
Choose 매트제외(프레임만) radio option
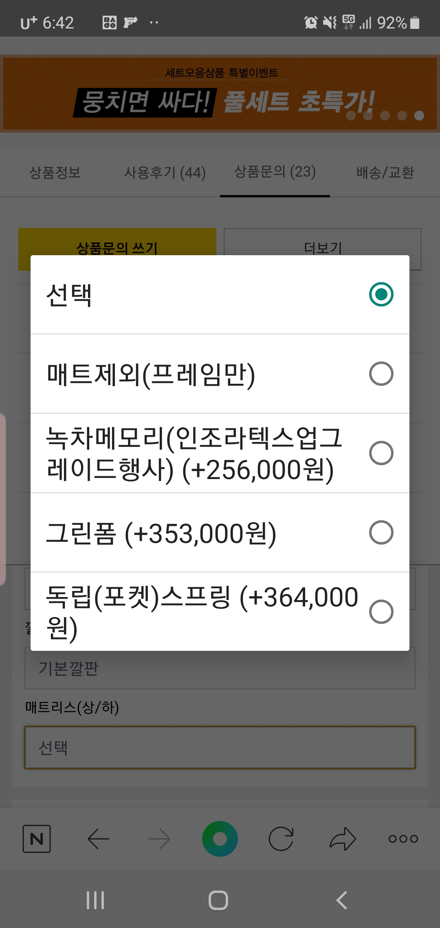(x=381, y=374)
